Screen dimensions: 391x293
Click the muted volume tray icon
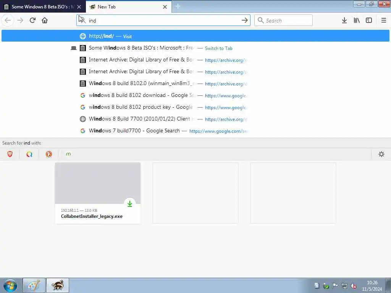pyautogui.click(x=353, y=286)
